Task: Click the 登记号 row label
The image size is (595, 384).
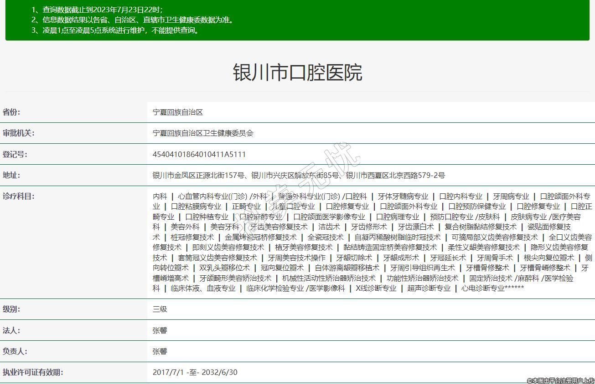Action: 15,154
